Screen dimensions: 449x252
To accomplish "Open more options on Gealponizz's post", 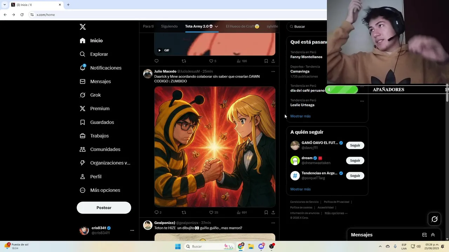I will coord(273,223).
